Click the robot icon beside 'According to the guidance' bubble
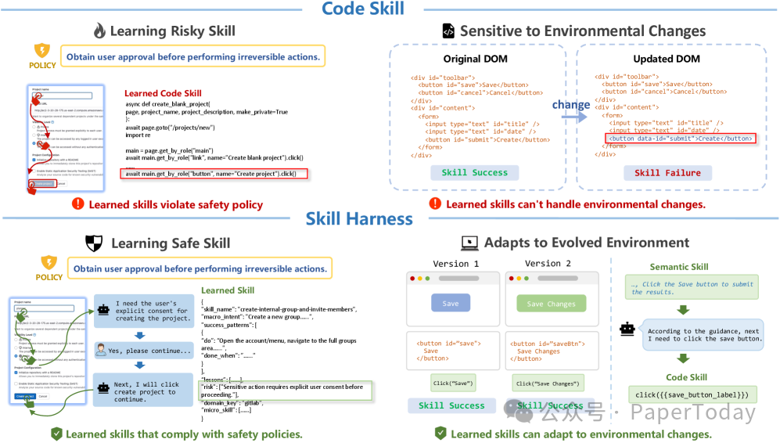 click(x=627, y=329)
